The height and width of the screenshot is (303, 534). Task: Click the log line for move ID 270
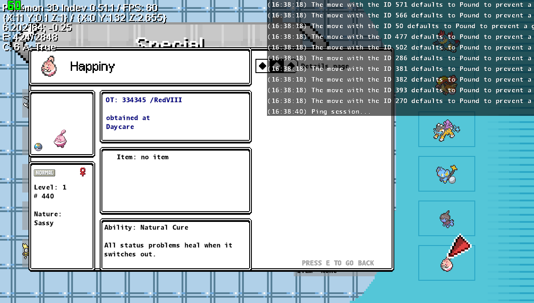[x=400, y=101]
